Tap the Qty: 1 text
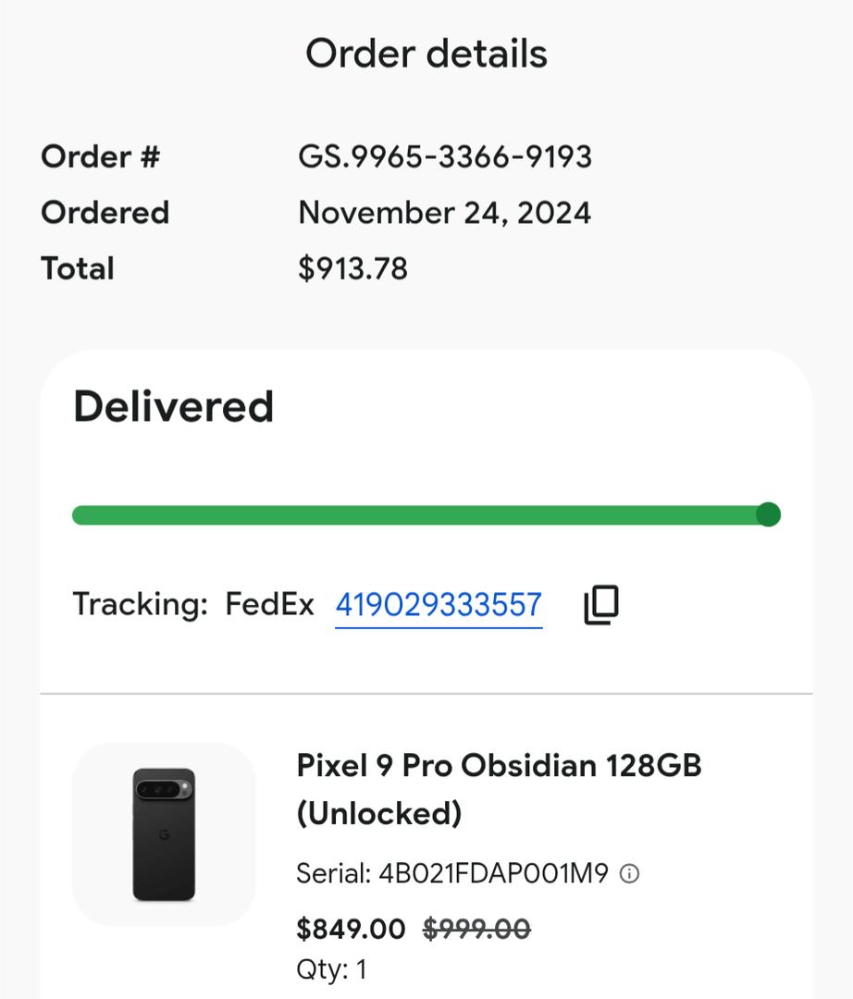This screenshot has width=853, height=999. [x=331, y=969]
